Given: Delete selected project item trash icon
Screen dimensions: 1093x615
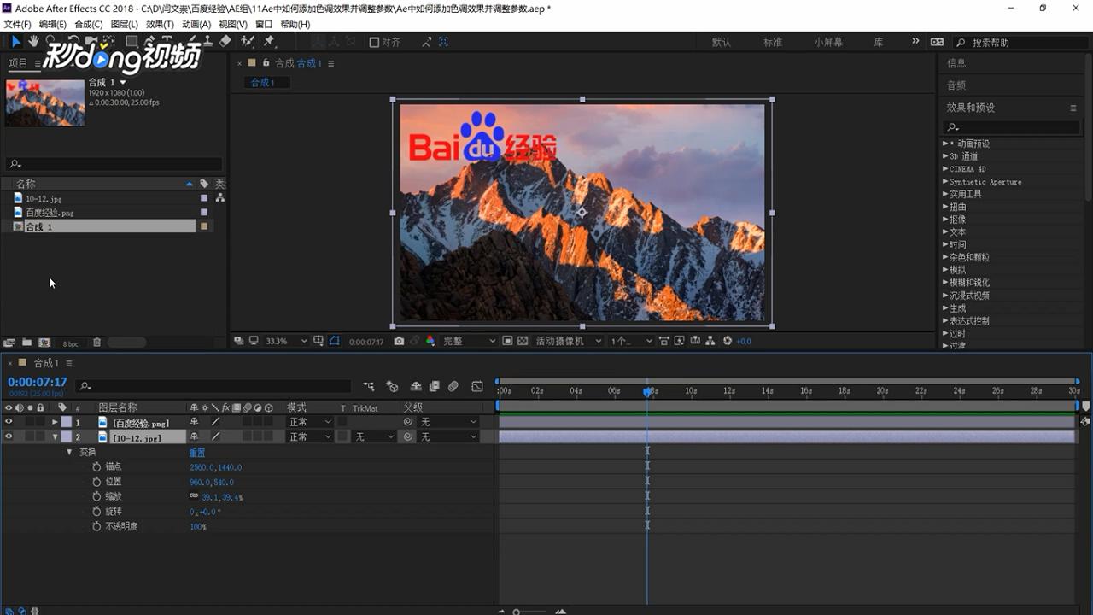Looking at the screenshot, I should (96, 343).
